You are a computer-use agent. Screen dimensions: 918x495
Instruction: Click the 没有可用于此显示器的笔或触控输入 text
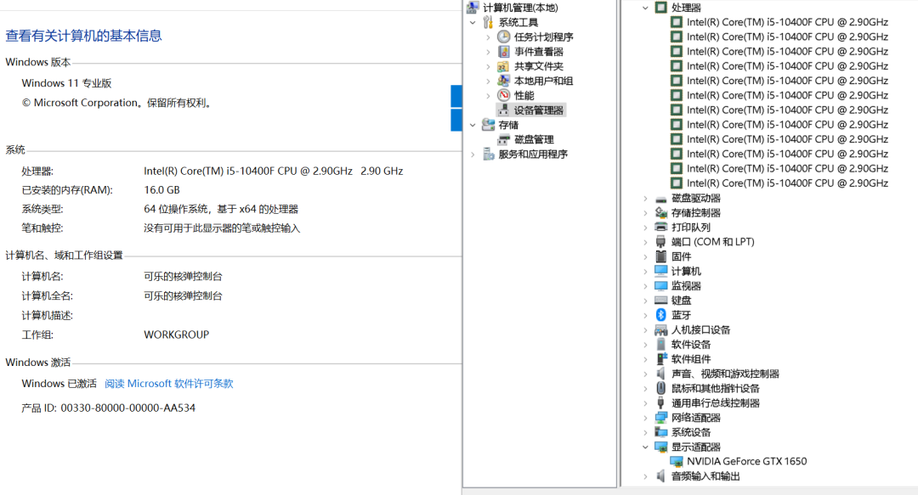pyautogui.click(x=222, y=228)
